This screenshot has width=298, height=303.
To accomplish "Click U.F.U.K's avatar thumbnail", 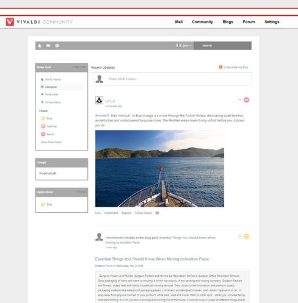I will [x=99, y=101].
